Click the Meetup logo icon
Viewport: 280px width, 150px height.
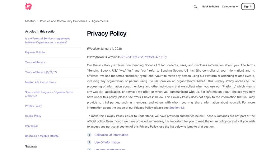point(29,7)
